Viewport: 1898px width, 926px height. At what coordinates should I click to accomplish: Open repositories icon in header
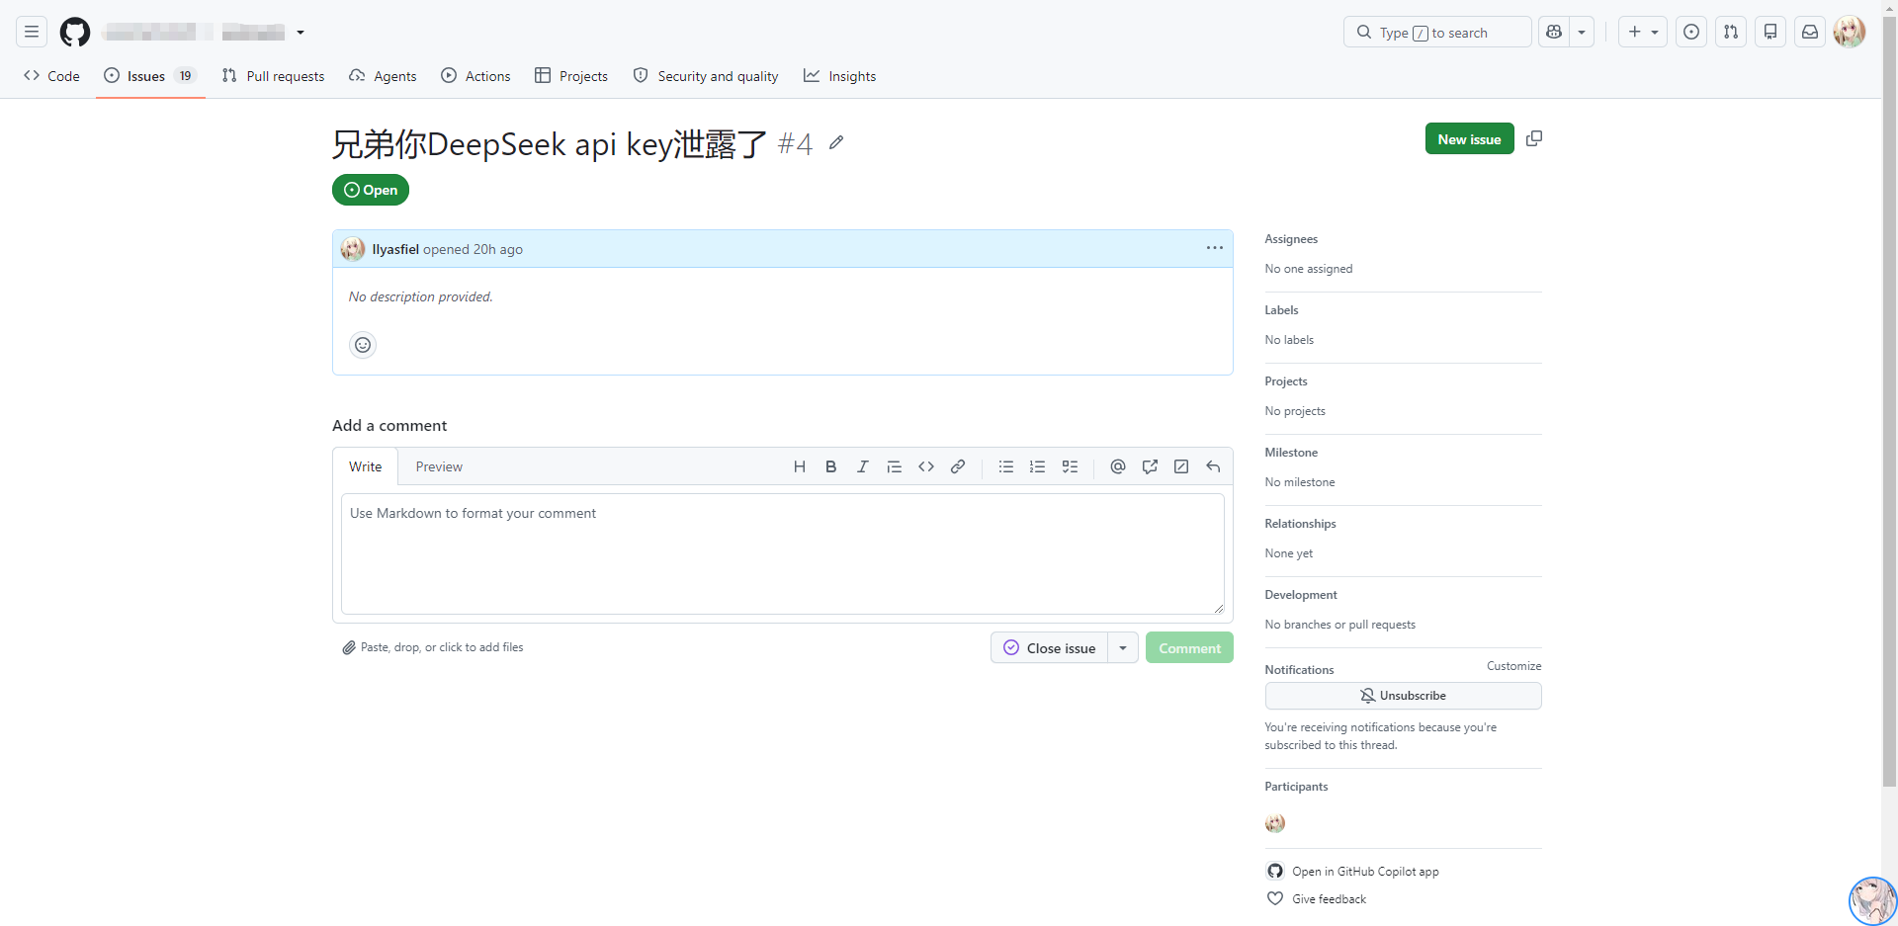coord(1770,32)
